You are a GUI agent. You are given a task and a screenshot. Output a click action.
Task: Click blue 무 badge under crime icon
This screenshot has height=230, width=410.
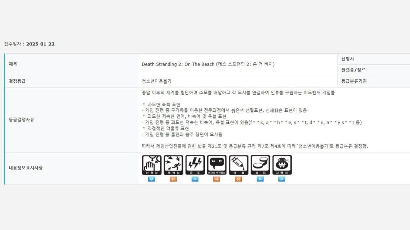click(260, 179)
